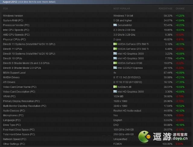Click '8.17.13.142 (5/15/2012)' driver version

tap(127, 77)
